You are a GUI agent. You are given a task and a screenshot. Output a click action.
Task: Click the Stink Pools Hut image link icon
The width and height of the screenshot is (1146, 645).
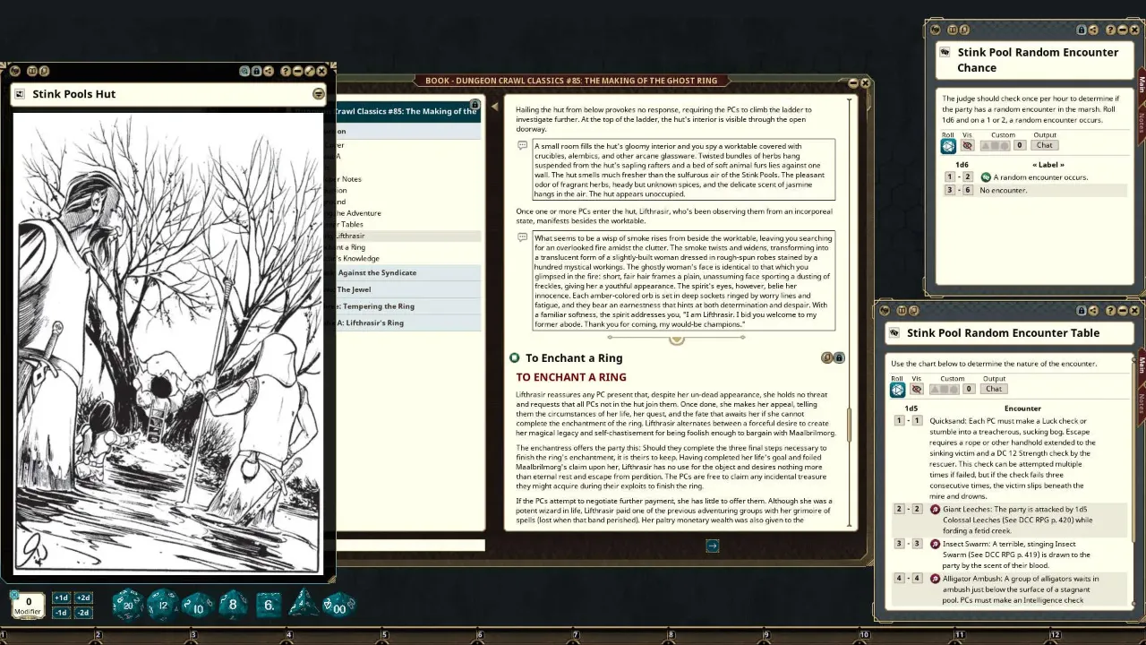point(20,94)
